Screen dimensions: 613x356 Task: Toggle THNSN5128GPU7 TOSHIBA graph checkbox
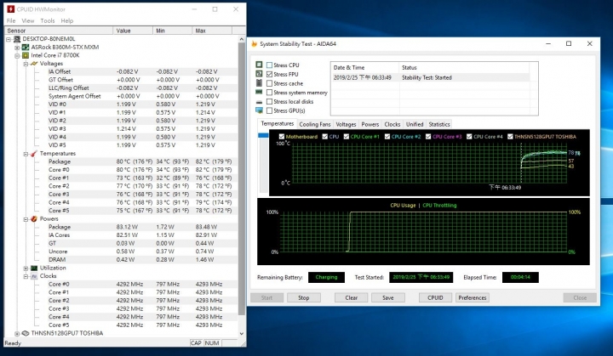coord(510,136)
